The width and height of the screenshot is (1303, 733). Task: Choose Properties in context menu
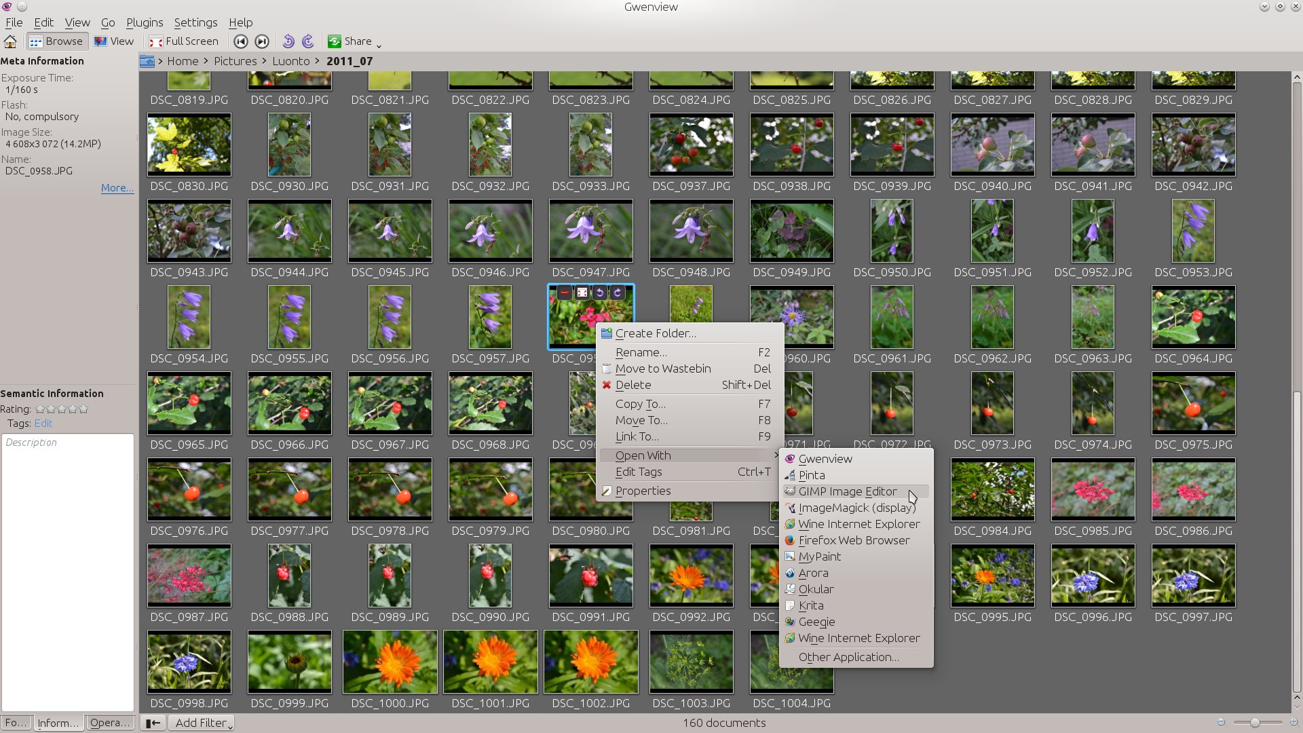[x=690, y=491]
